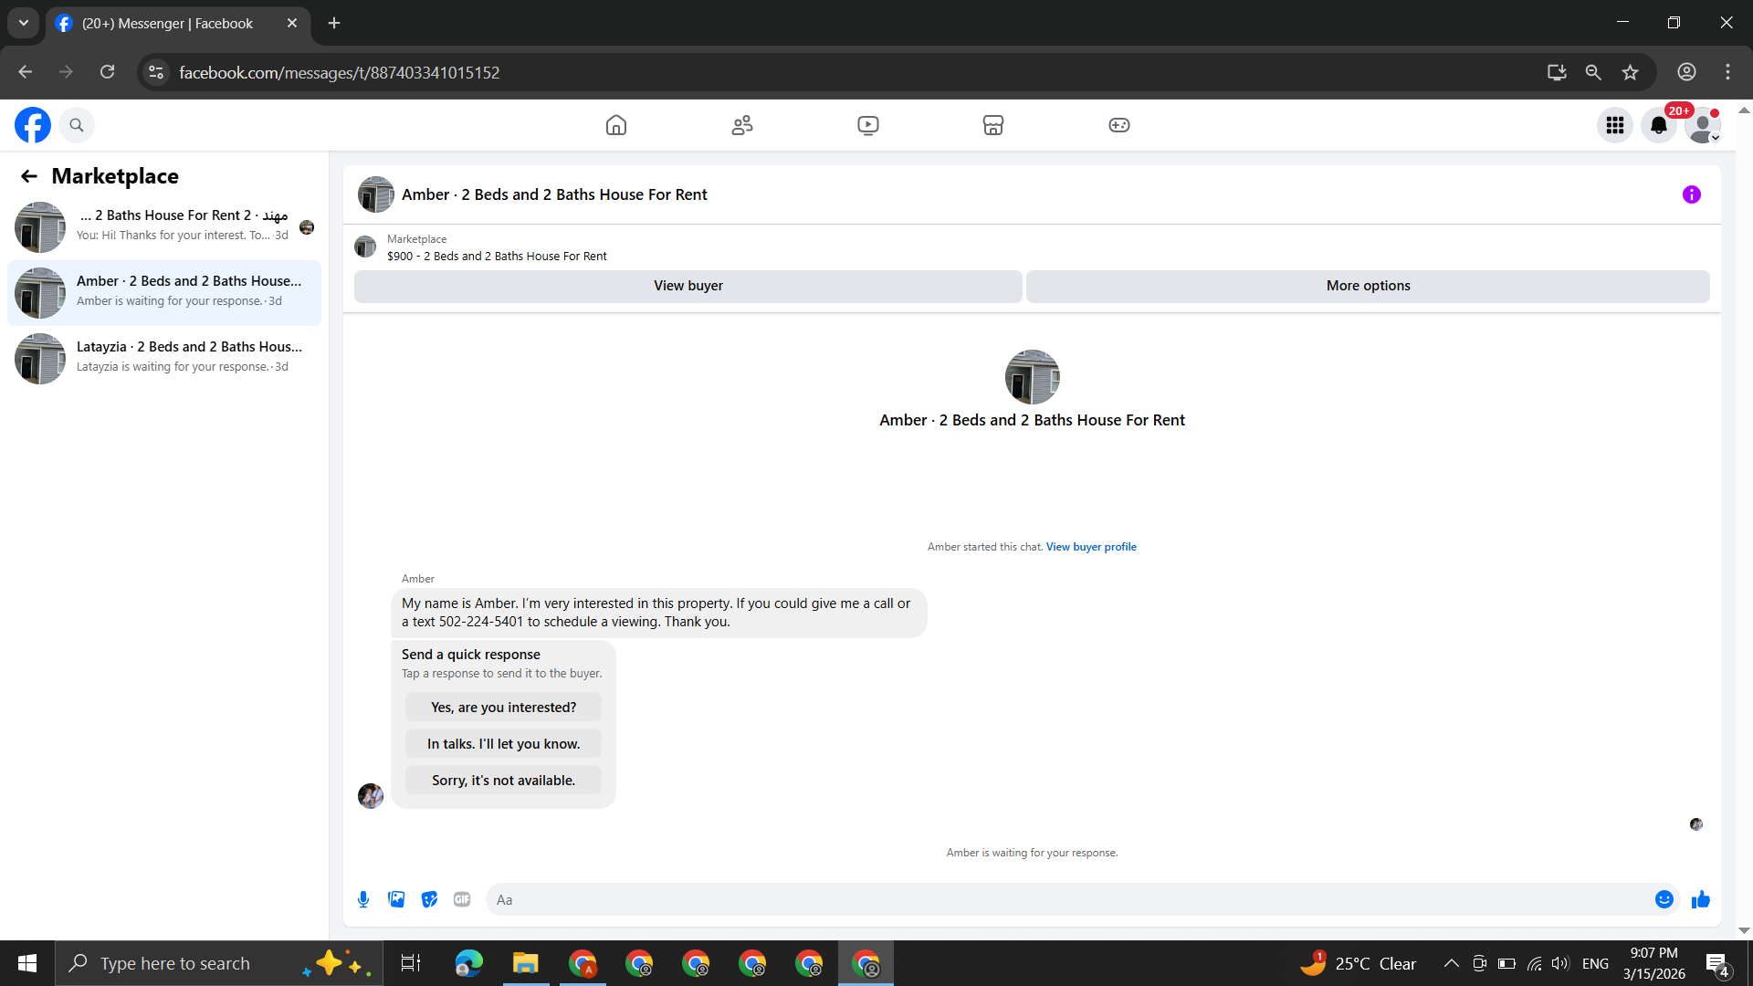1753x986 pixels.
Task: View site information icon in address bar
Action: (x=156, y=72)
